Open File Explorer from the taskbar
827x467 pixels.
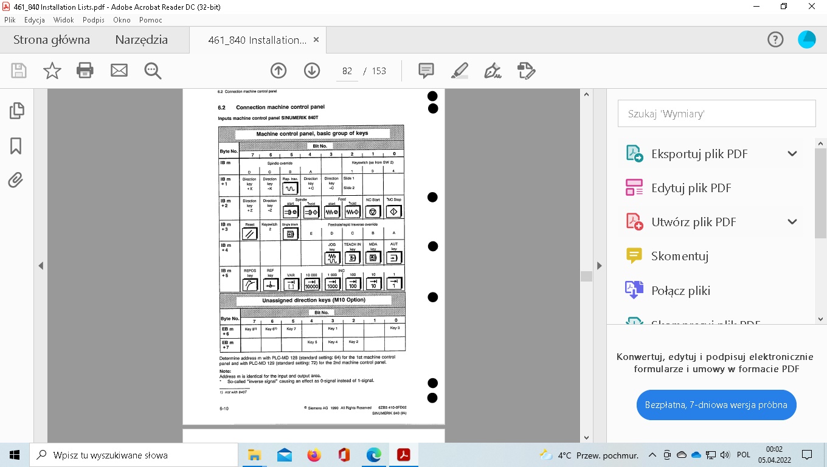(x=254, y=455)
